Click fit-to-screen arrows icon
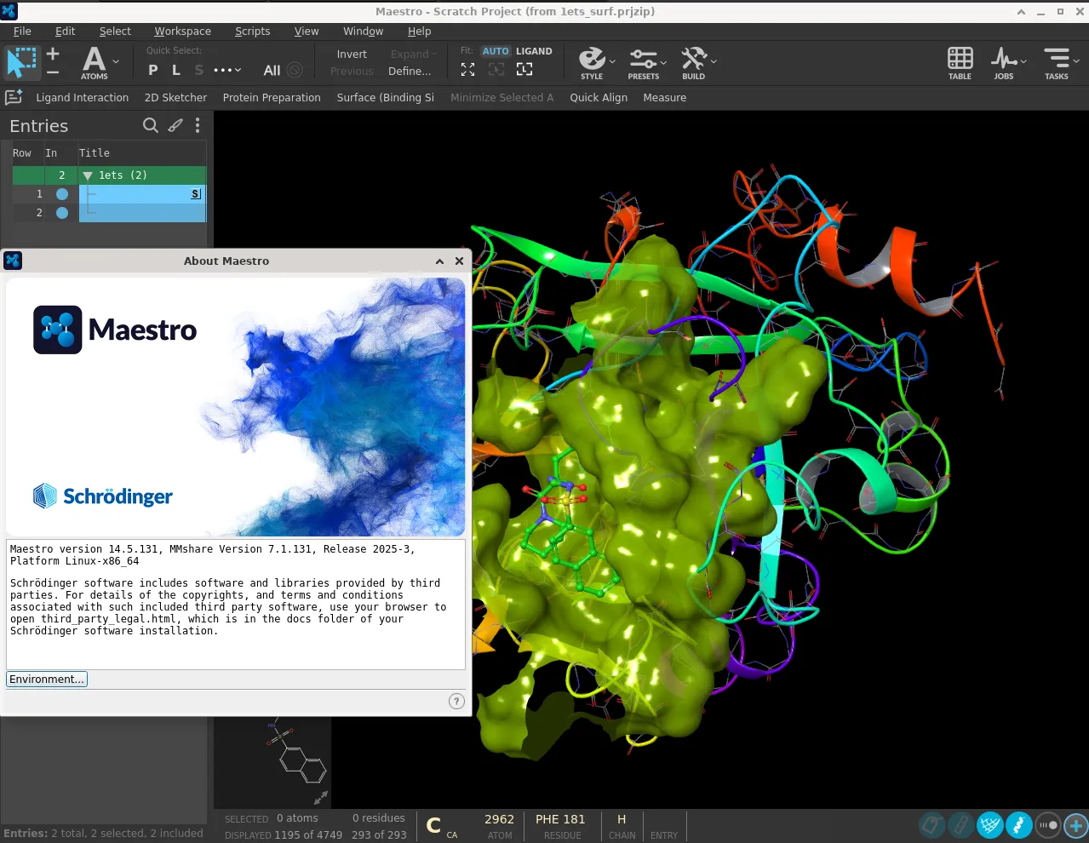Screen dimensions: 1089x843 468,70
